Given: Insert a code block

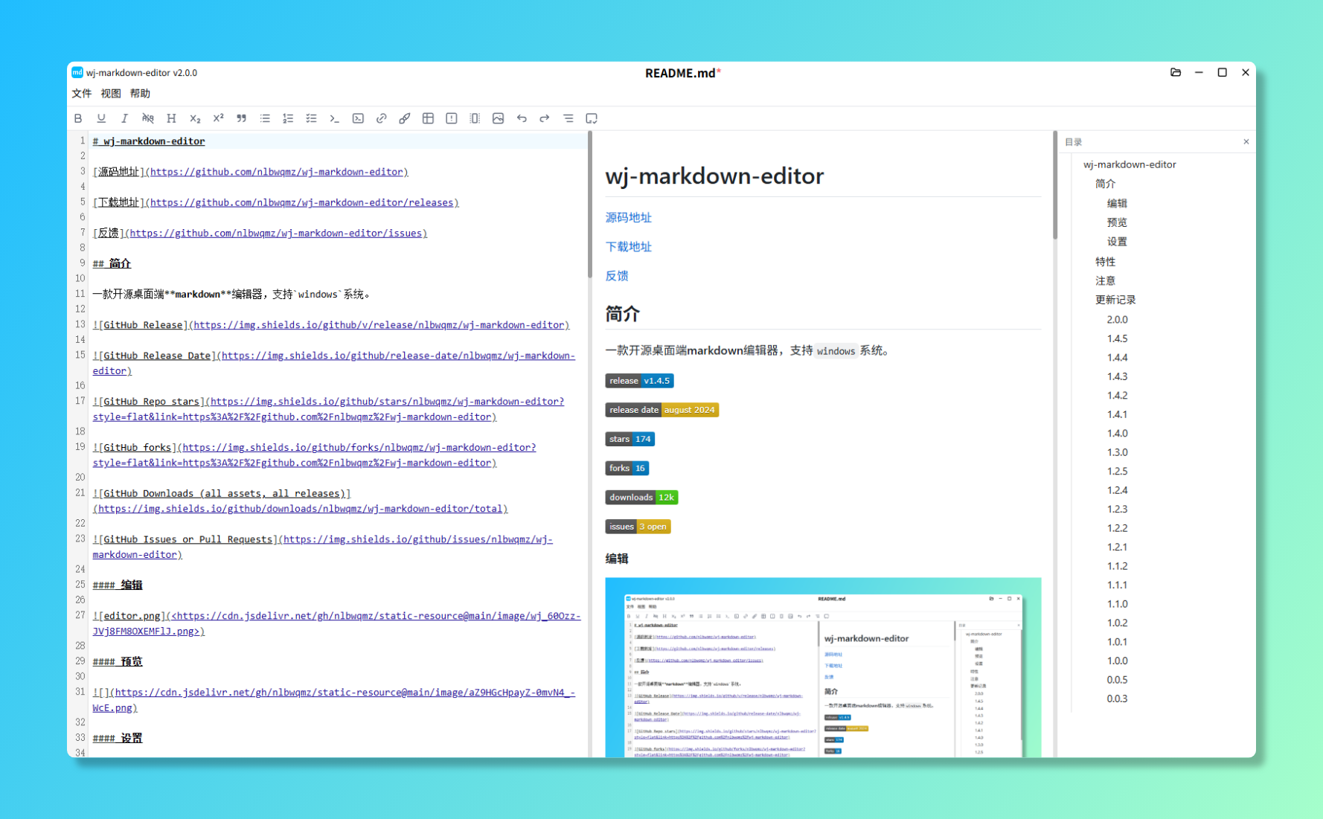Looking at the screenshot, I should [x=358, y=118].
